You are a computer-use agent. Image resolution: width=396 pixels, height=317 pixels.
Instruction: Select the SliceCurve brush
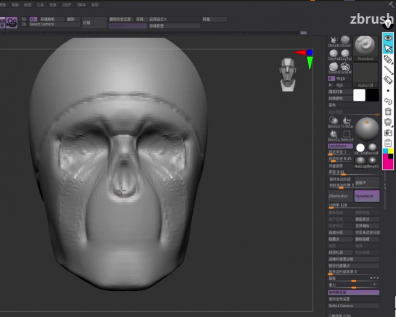pyautogui.click(x=334, y=135)
